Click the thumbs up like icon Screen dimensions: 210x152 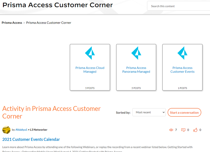(x=195, y=130)
